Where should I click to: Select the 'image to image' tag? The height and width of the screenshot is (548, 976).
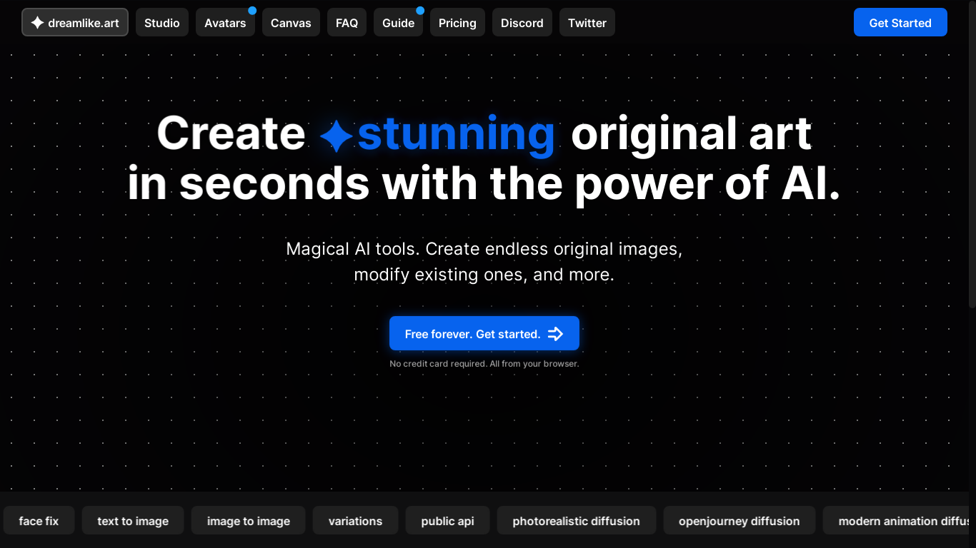point(248,521)
